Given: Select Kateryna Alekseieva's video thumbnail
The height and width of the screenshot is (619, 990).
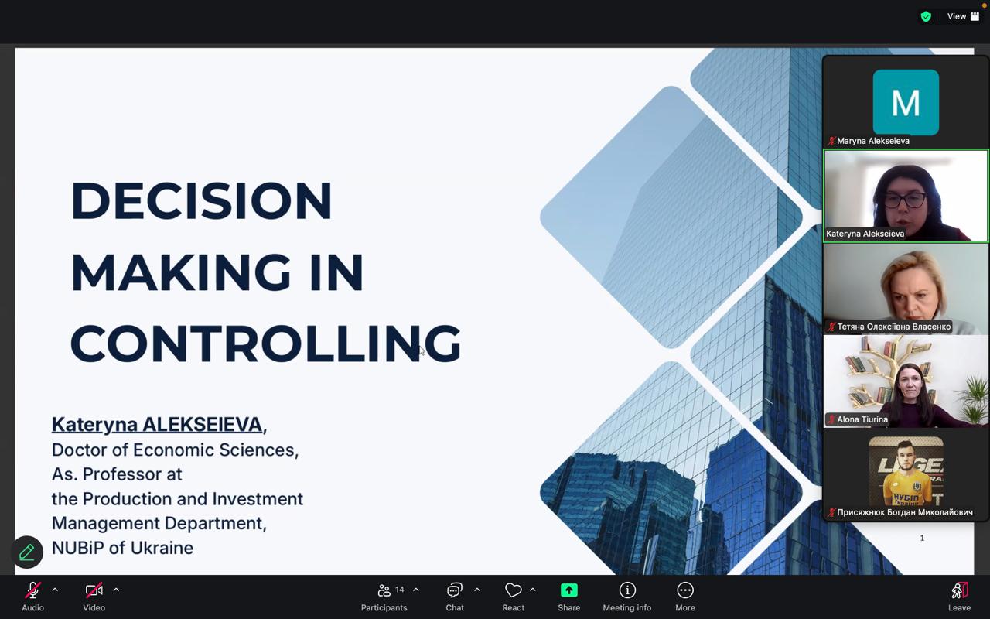Looking at the screenshot, I should [x=906, y=196].
